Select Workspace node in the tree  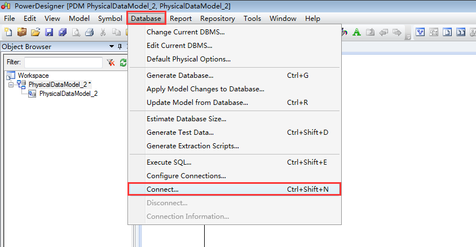coord(33,75)
